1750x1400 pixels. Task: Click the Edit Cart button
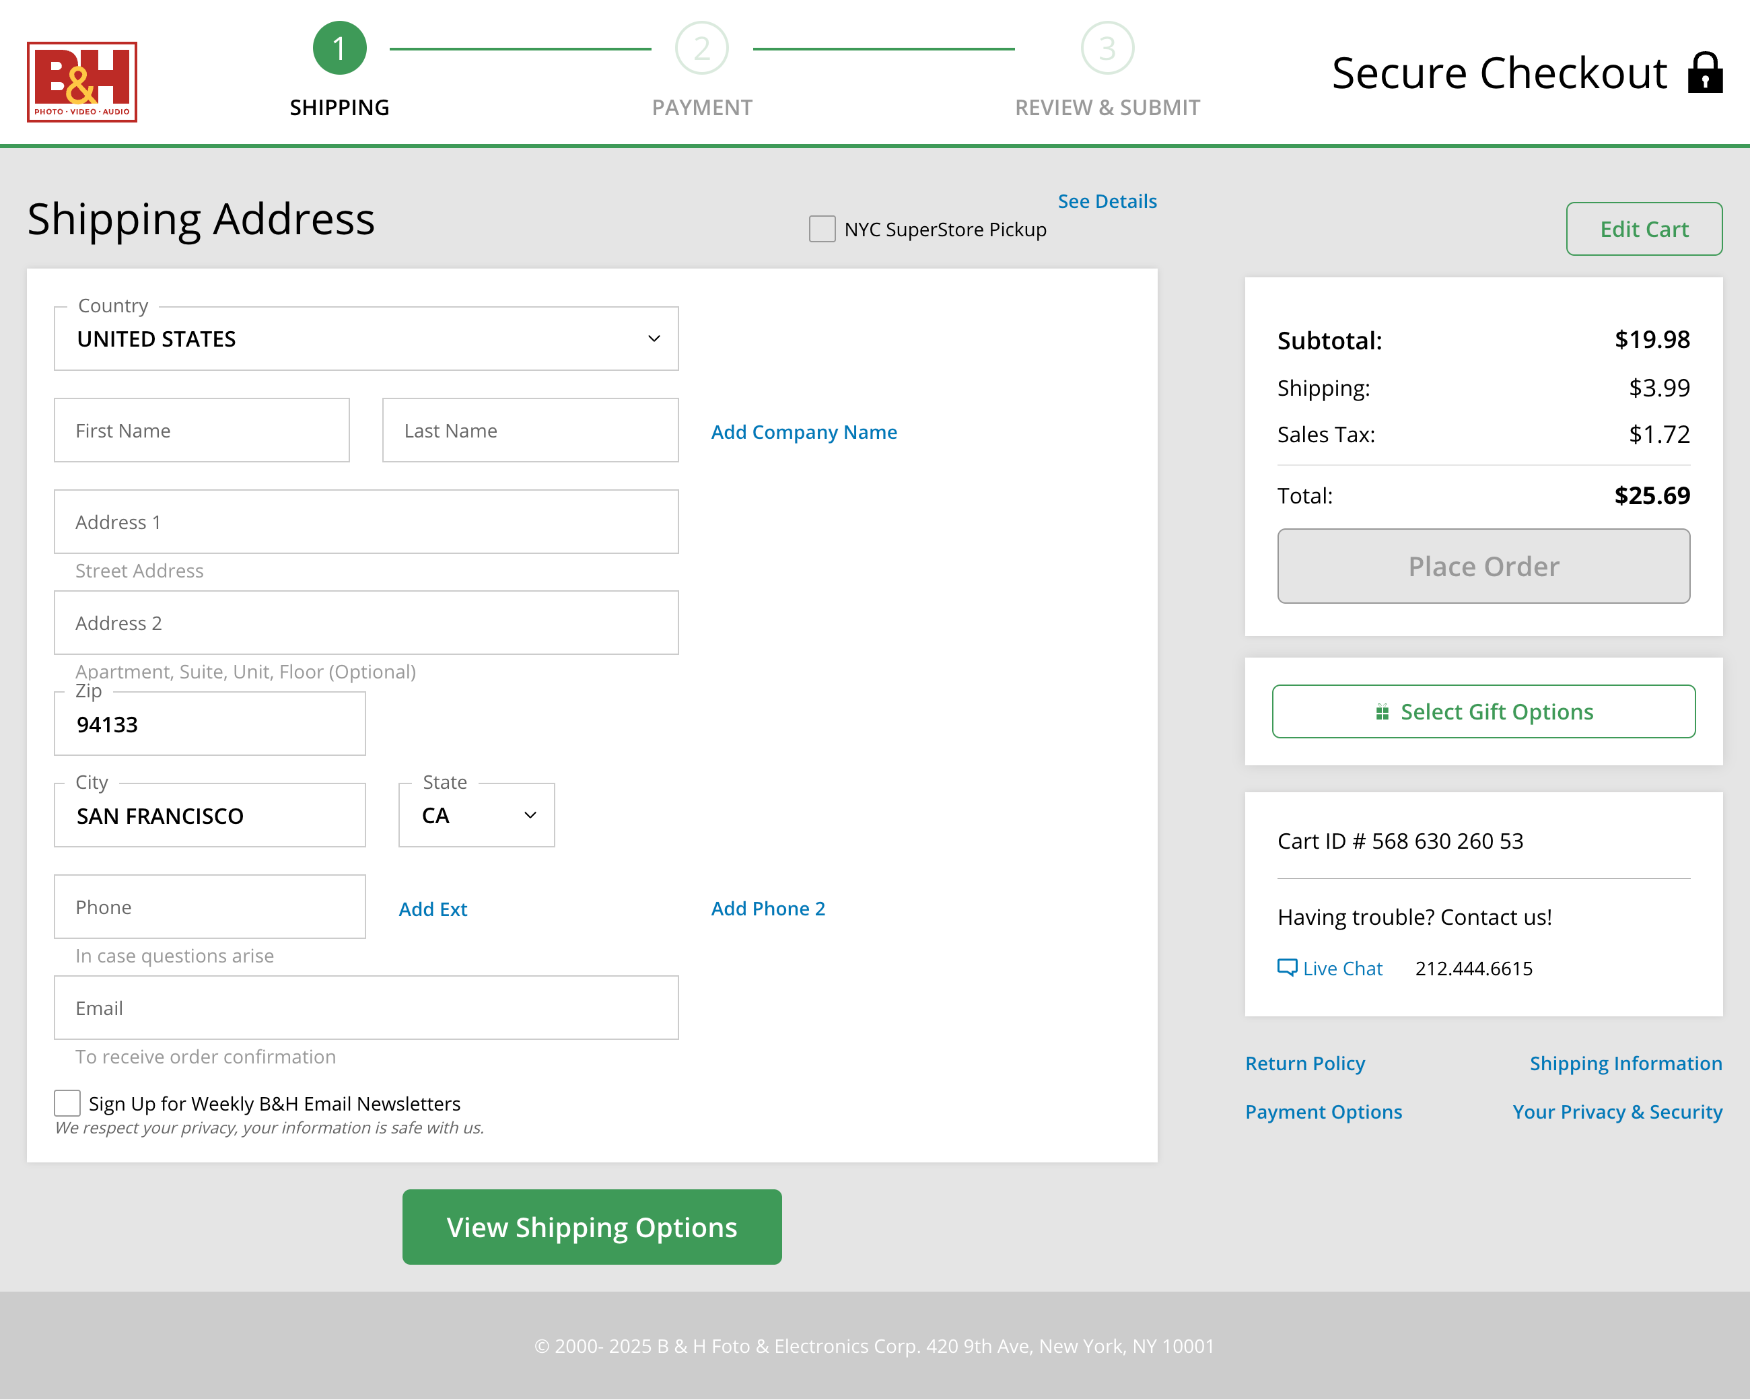[x=1643, y=229]
